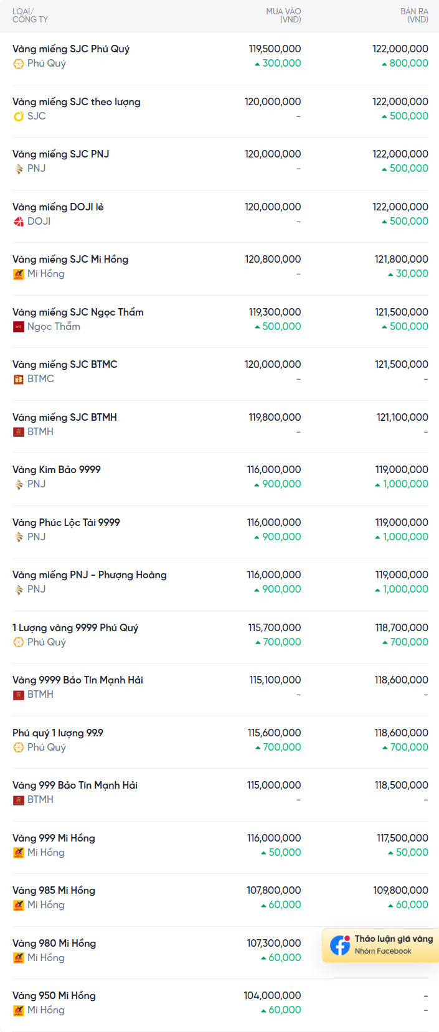The height and width of the screenshot is (1032, 439).
Task: Click the Vàng 985 Mi Hồng title
Action: point(54,891)
